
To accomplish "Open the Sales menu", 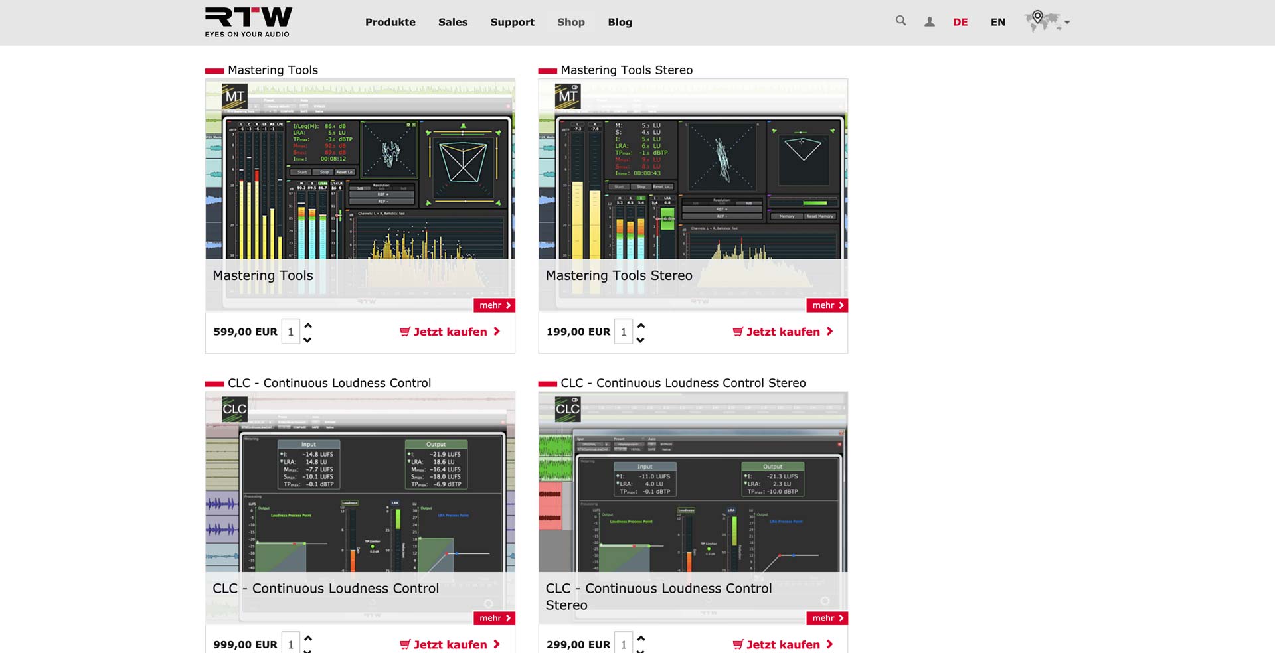I will coord(453,22).
